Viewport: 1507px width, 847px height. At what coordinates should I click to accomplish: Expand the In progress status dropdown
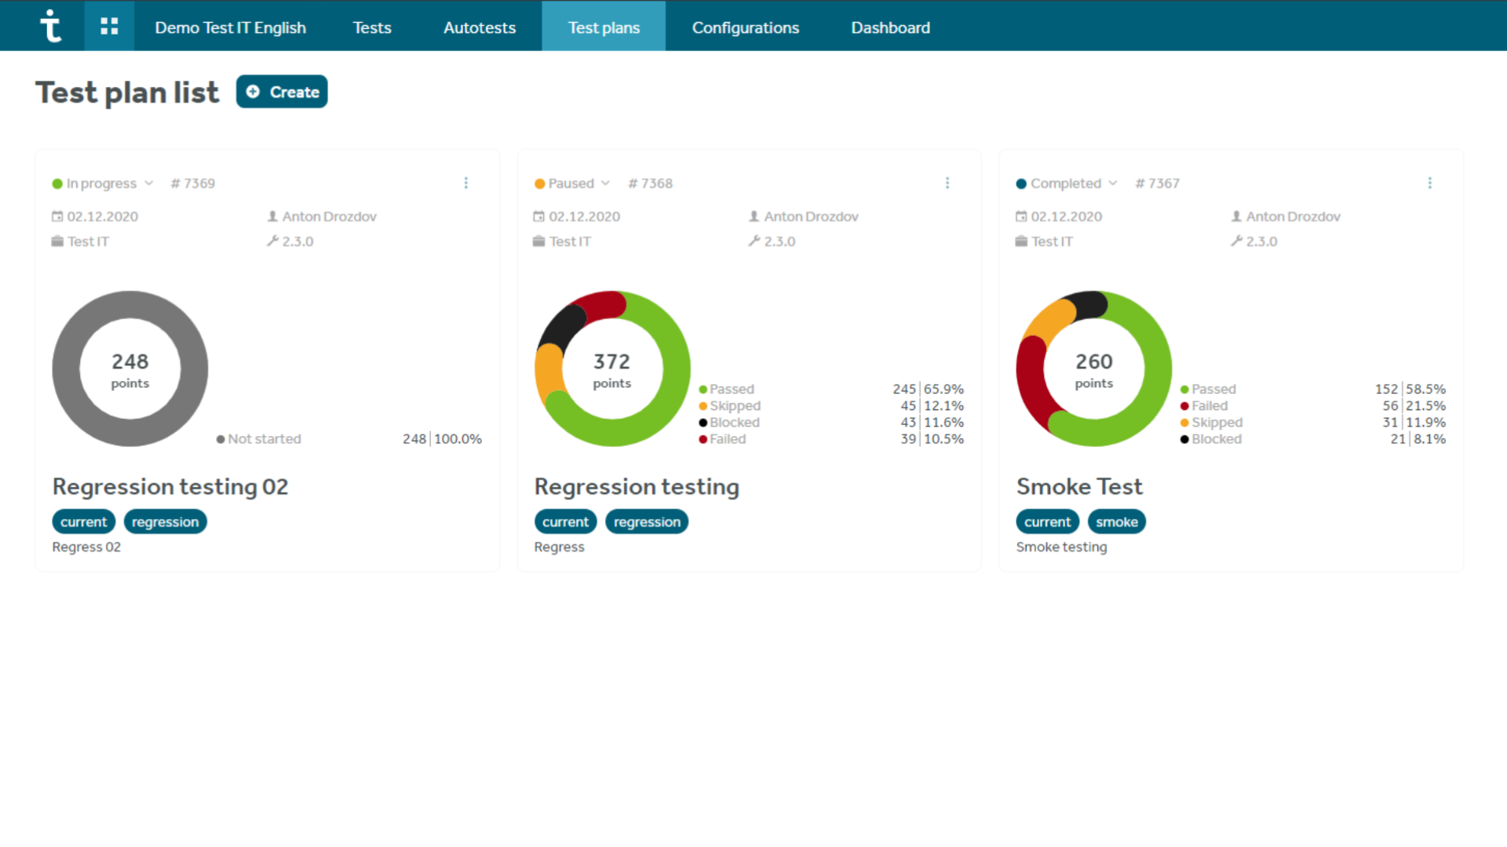click(x=103, y=184)
